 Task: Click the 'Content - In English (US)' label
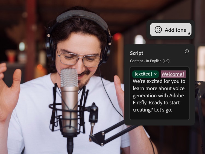(x=150, y=61)
